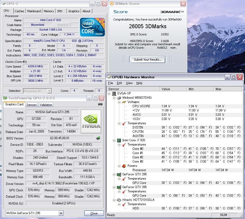Click the Value column header
Screen dimensions: 245x219
coord(173,89)
